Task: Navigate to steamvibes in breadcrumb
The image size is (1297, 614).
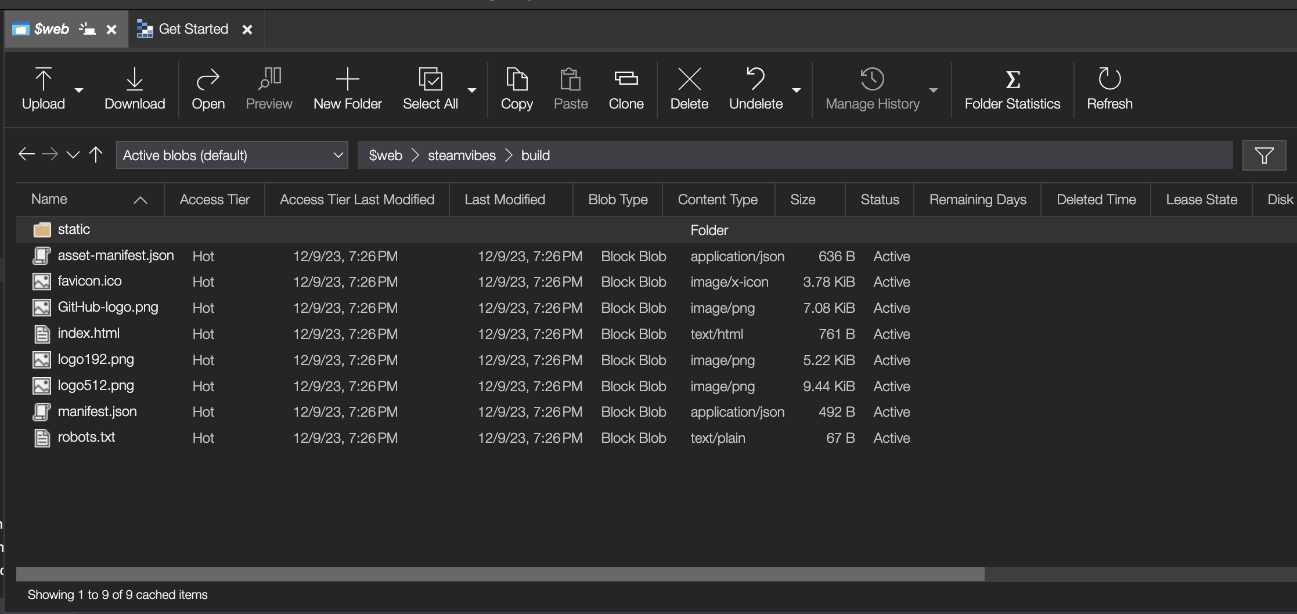Action: [462, 156]
